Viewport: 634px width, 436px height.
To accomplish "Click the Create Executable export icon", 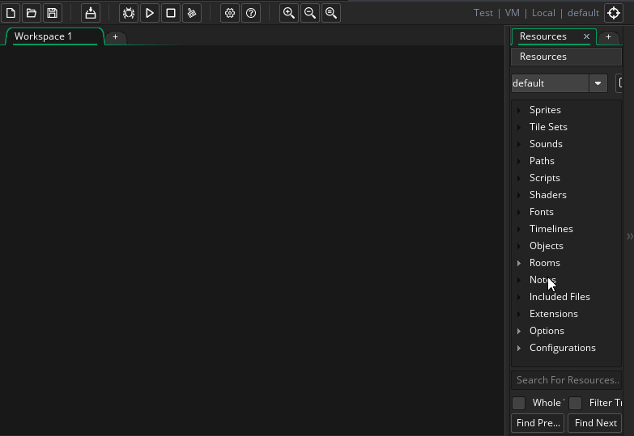I will point(91,13).
